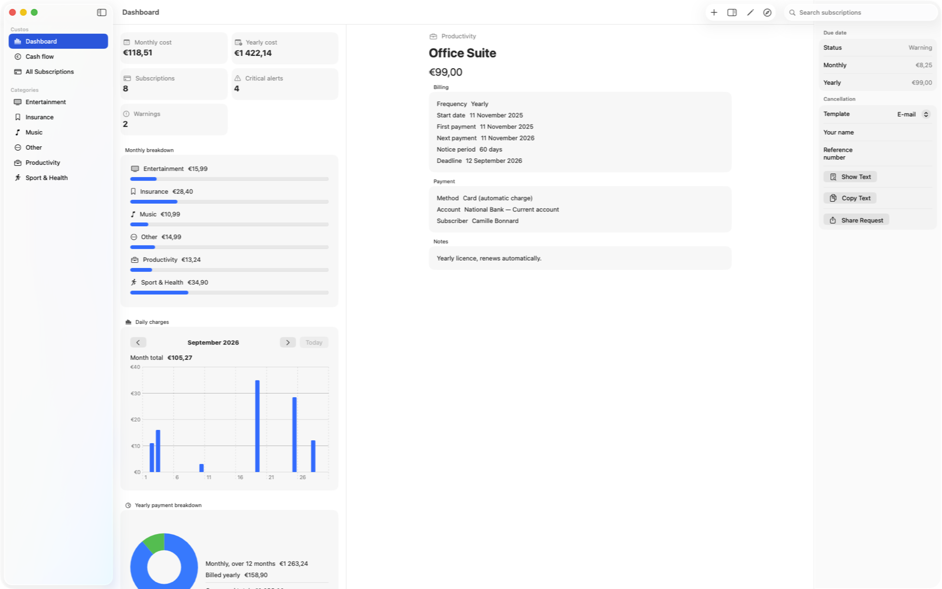The height and width of the screenshot is (589, 942).
Task: Click the Productivity briefcase icon in sidebar
Action: 18,162
